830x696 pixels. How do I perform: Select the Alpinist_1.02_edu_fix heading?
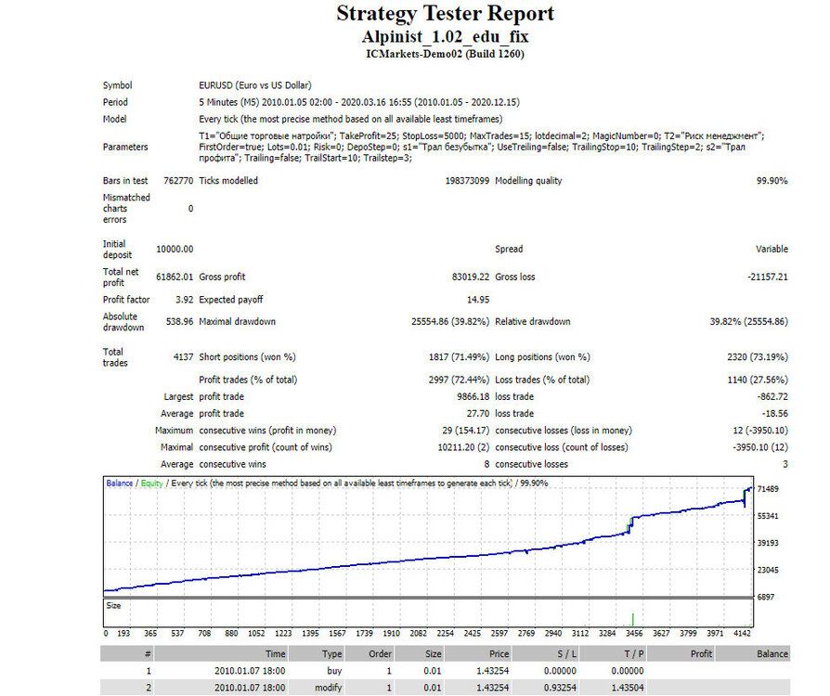coord(445,36)
